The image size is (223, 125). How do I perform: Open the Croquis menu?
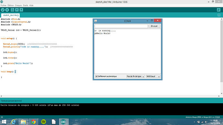18,5
